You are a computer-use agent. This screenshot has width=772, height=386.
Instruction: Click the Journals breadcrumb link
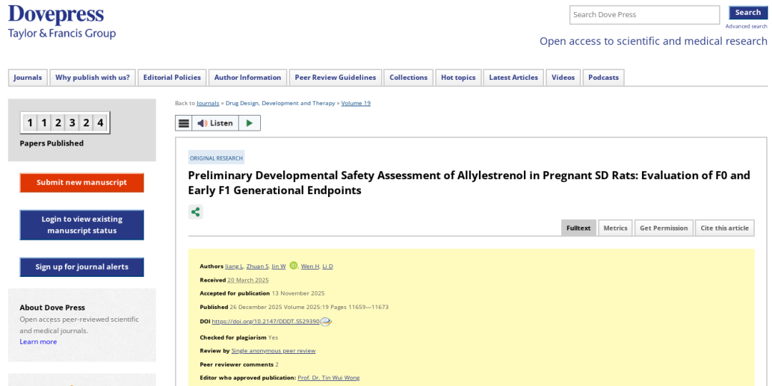tap(208, 103)
